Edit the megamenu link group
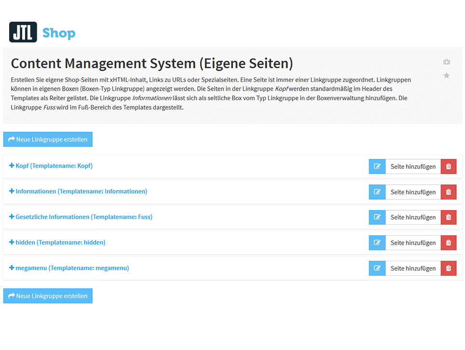Image resolution: width=465 pixels, height=350 pixels. point(377,268)
